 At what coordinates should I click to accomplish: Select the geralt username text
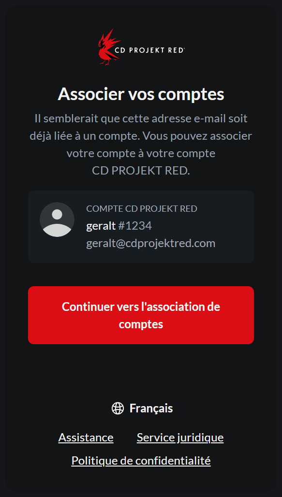pos(101,226)
